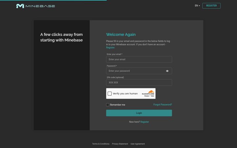This screenshot has height=148, width=237.
Task: Focus the Enter your email field
Action: [x=139, y=59]
